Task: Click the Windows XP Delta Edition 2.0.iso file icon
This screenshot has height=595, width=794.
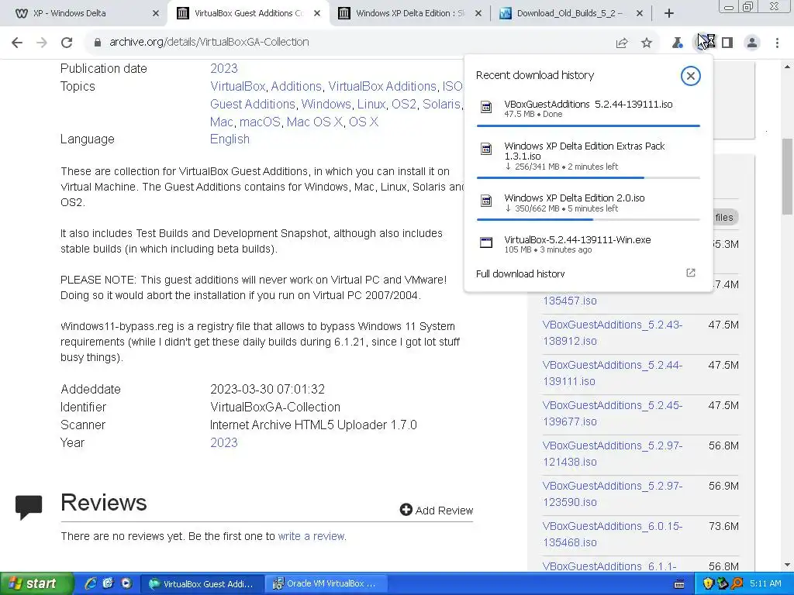Action: pos(486,201)
